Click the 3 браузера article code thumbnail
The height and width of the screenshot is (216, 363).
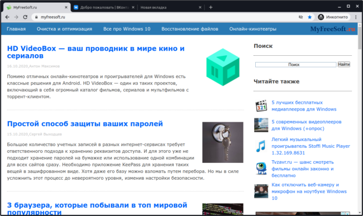click(223, 209)
